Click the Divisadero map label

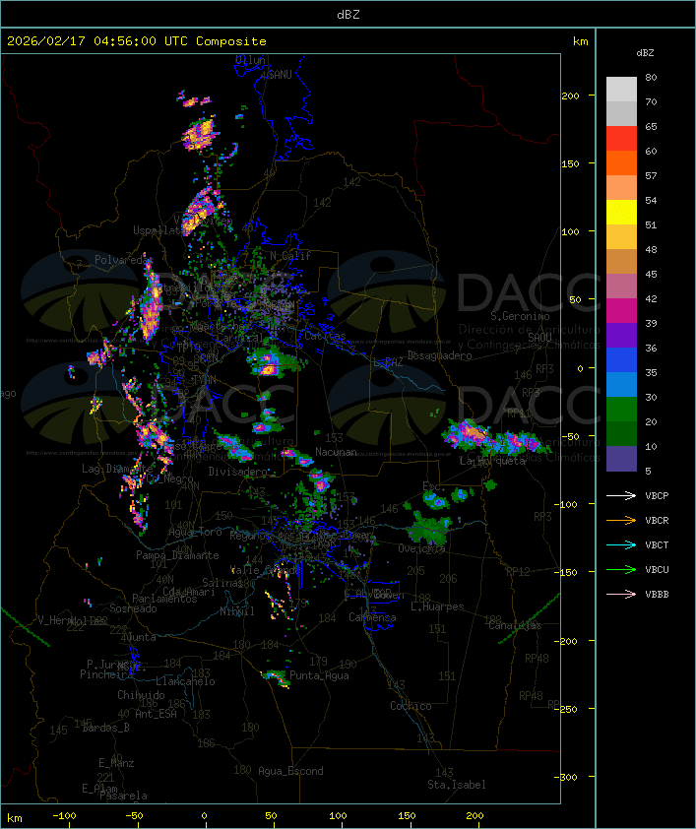coord(237,471)
